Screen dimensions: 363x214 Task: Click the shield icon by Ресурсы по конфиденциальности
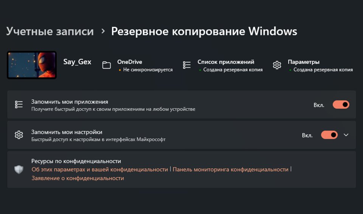[19, 169]
